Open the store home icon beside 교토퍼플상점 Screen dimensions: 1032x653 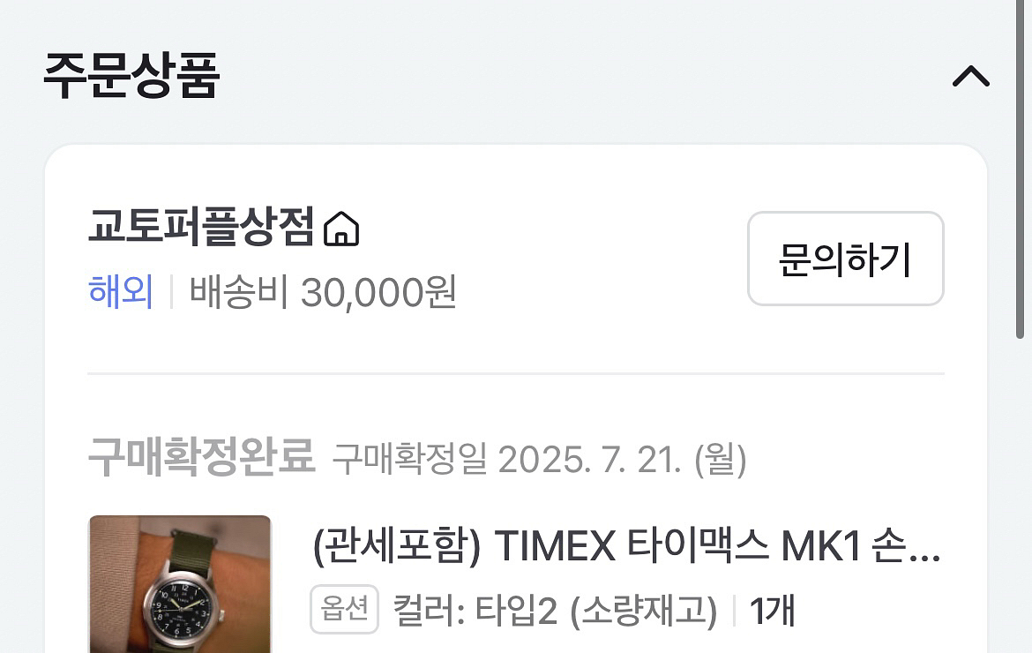tap(341, 229)
